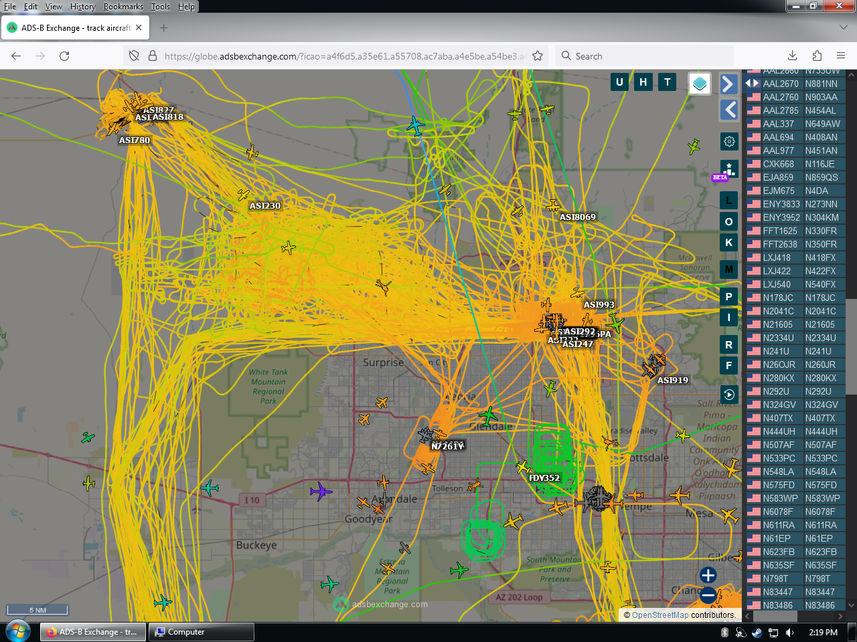857x642 pixels.
Task: Switch to Computer window in taskbar
Action: tap(201, 632)
